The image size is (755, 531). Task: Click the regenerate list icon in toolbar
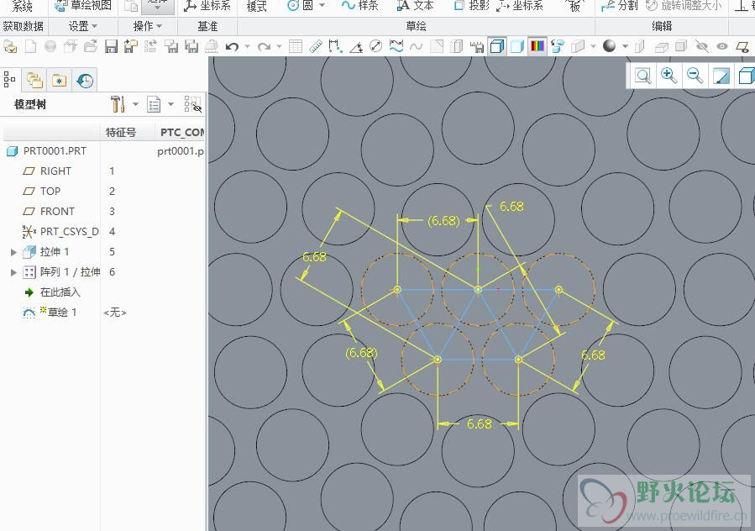150,47
